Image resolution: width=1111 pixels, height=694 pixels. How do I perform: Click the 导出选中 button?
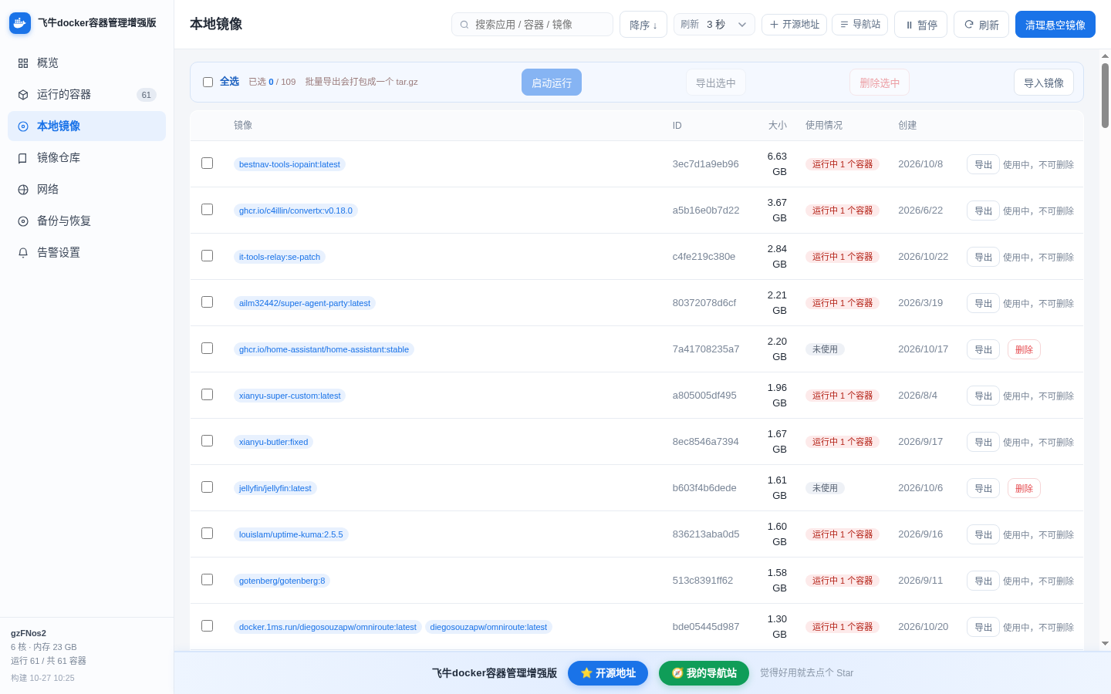(x=716, y=83)
